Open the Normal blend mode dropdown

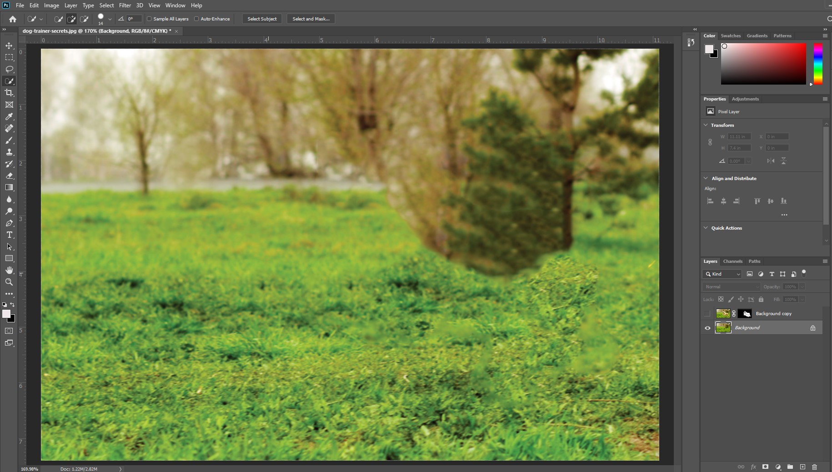click(731, 287)
